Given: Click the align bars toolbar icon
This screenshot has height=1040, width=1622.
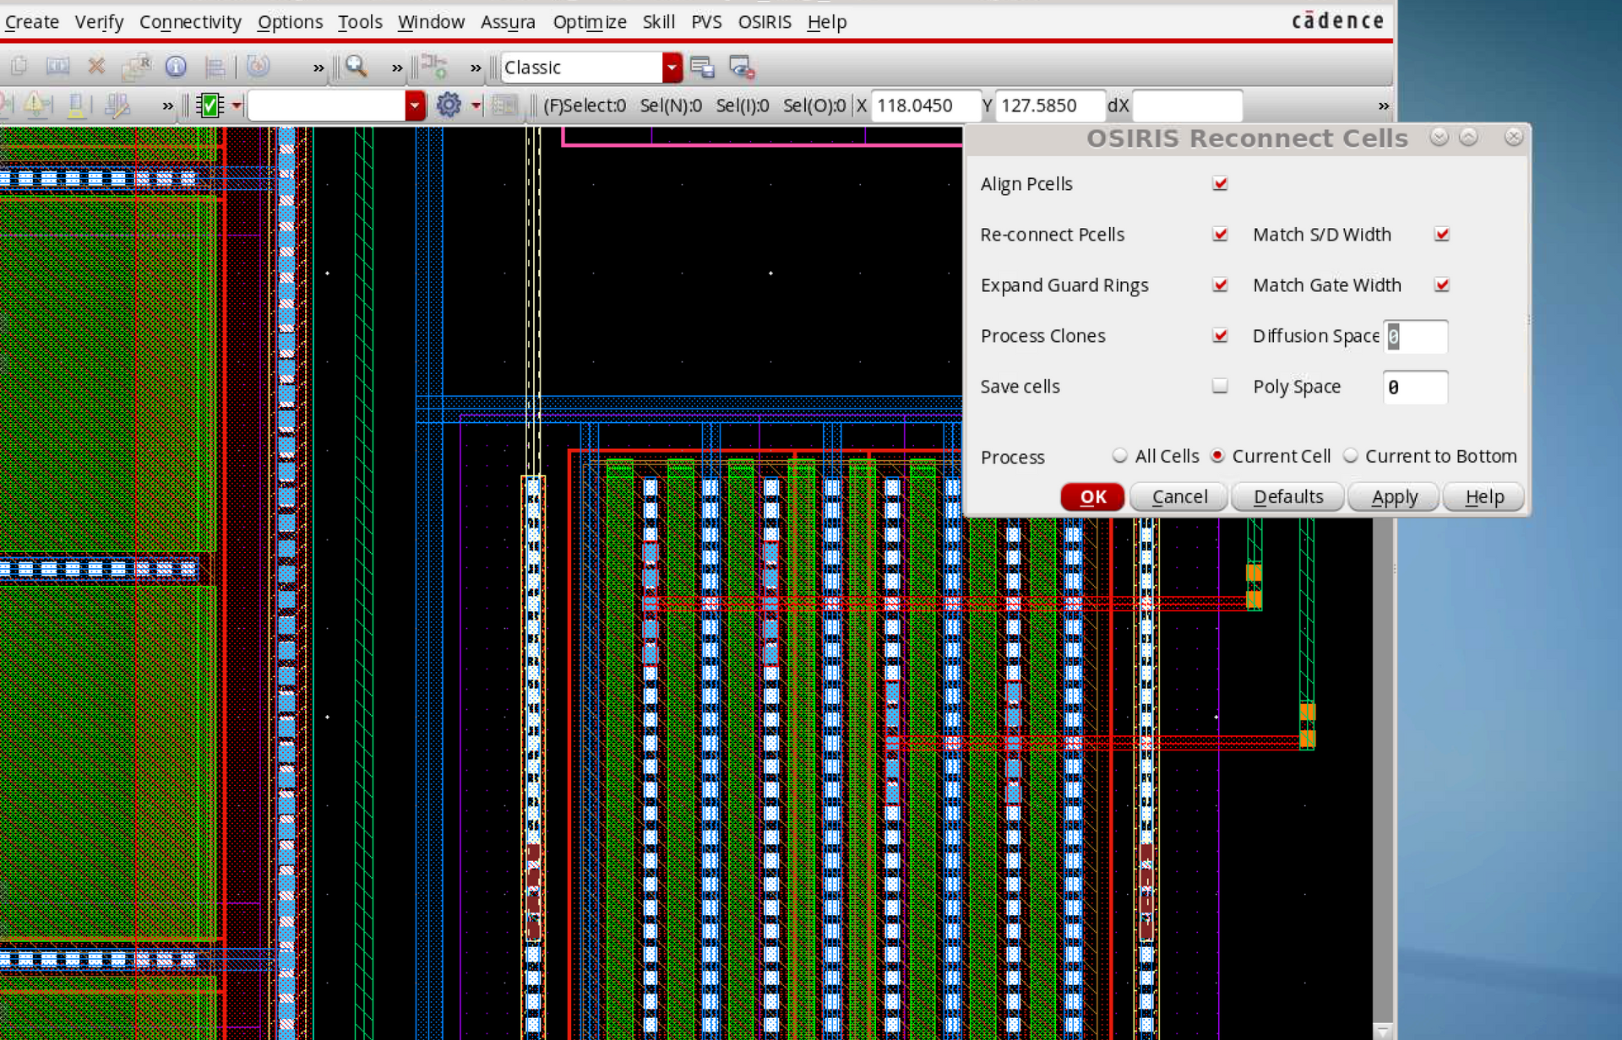Looking at the screenshot, I should (x=215, y=66).
